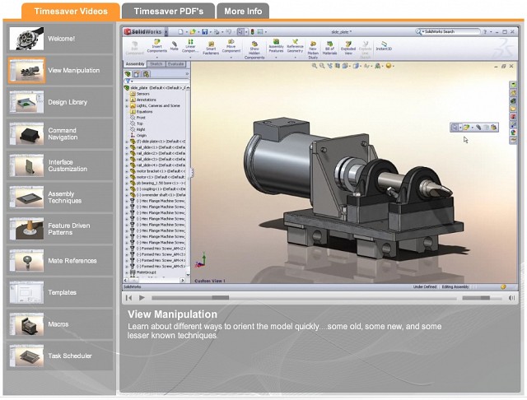Open Assembly Features dropdown arrow
The image size is (527, 400).
click(x=276, y=58)
